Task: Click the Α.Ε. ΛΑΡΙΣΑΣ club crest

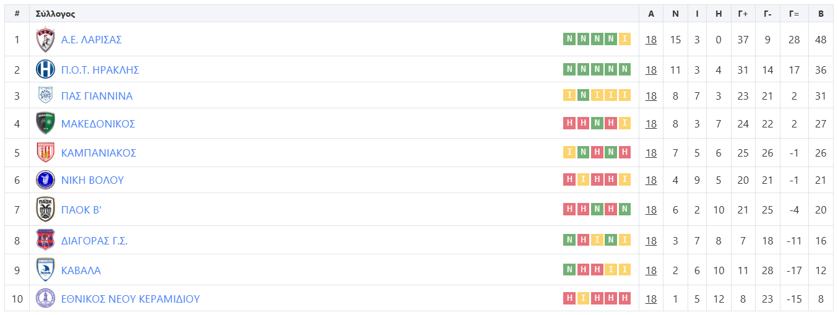Action: pyautogui.click(x=45, y=40)
